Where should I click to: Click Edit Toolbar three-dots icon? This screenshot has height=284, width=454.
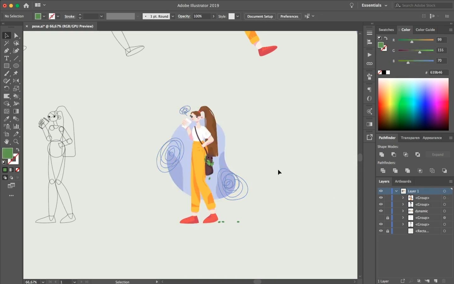[x=11, y=196]
